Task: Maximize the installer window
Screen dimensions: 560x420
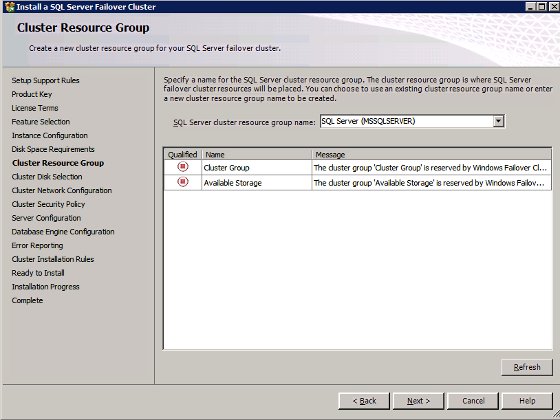Action: 542,7
